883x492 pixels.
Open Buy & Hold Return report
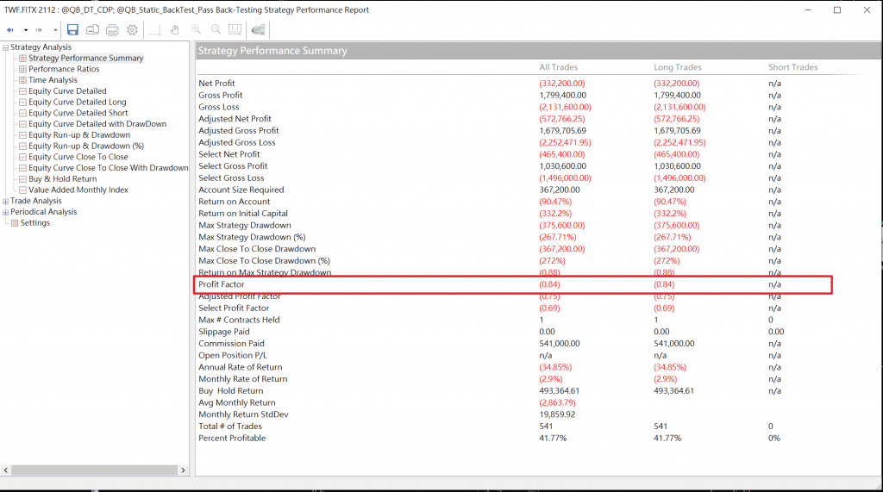(62, 179)
